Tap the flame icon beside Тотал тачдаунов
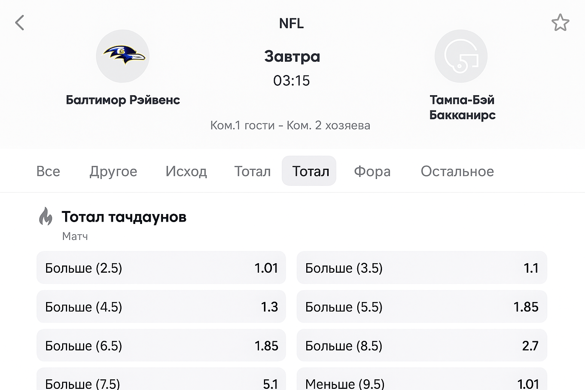585x390 pixels. (x=46, y=216)
